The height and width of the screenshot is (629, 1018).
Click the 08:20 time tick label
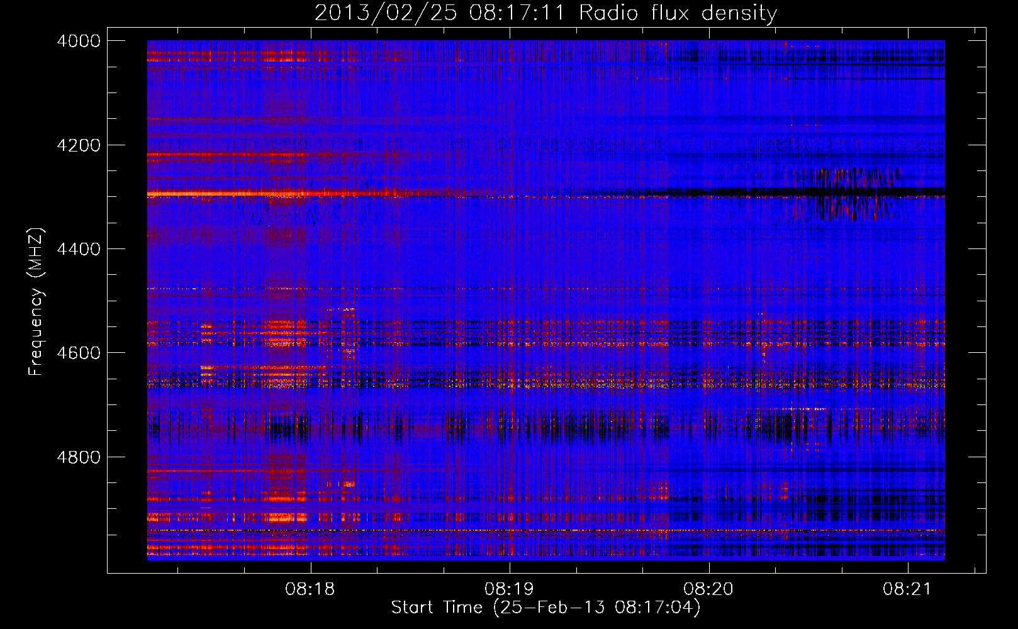pyautogui.click(x=708, y=589)
